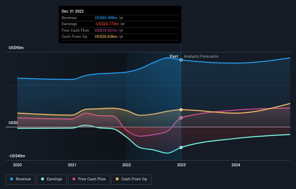
Task: Click the -US$40m y-axis label
Action: tap(17, 156)
